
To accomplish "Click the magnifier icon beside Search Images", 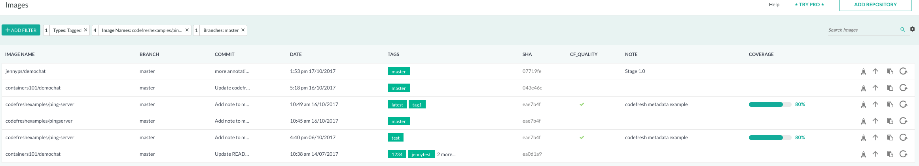I will coord(902,30).
